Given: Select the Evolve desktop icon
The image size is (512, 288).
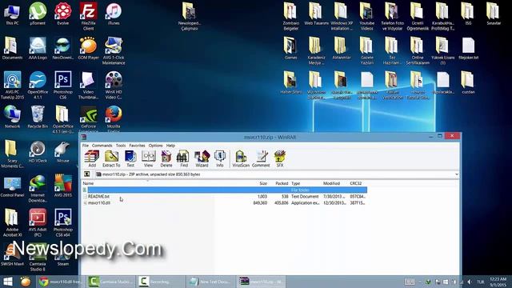Looking at the screenshot, I should point(63,14).
